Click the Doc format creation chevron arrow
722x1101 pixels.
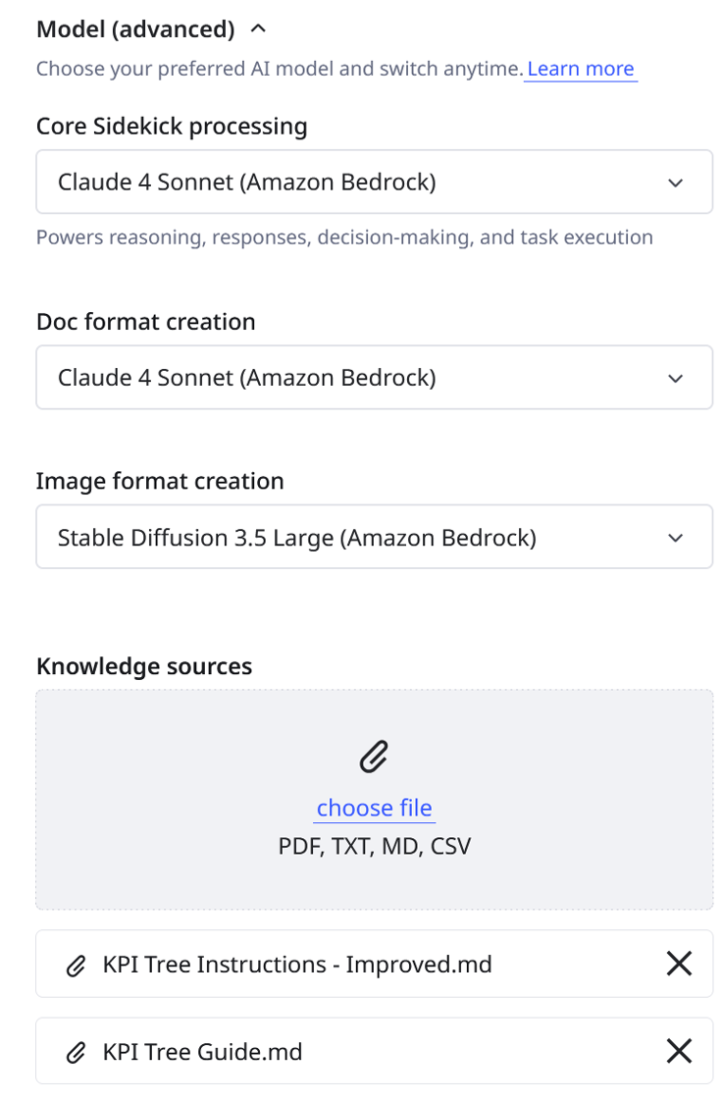[675, 378]
